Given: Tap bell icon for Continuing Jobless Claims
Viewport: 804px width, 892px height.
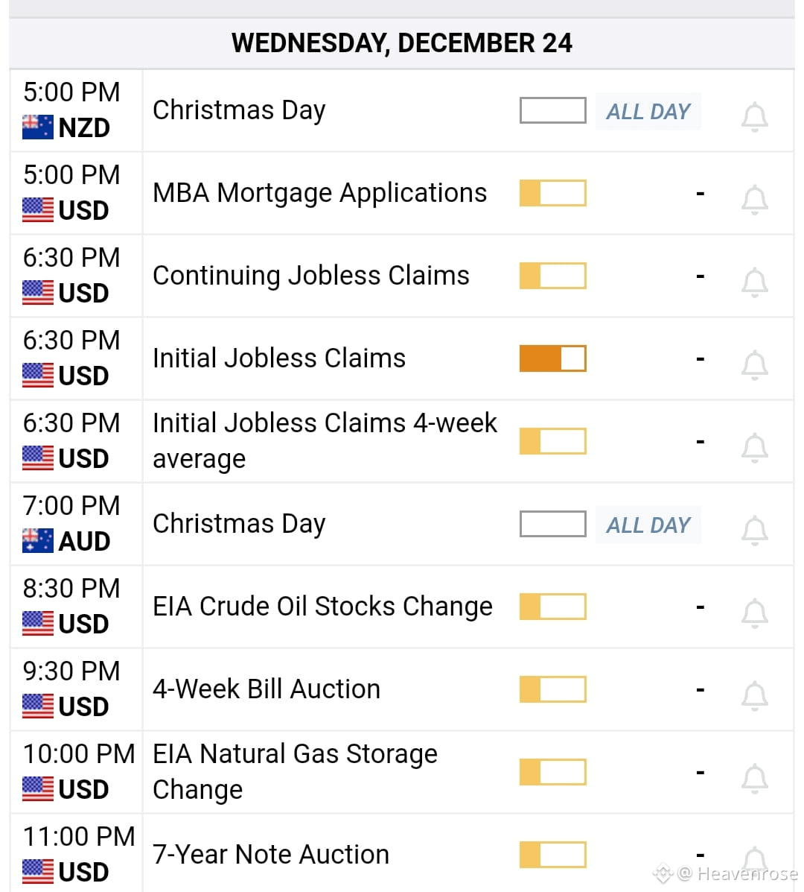Looking at the screenshot, I should click(755, 282).
